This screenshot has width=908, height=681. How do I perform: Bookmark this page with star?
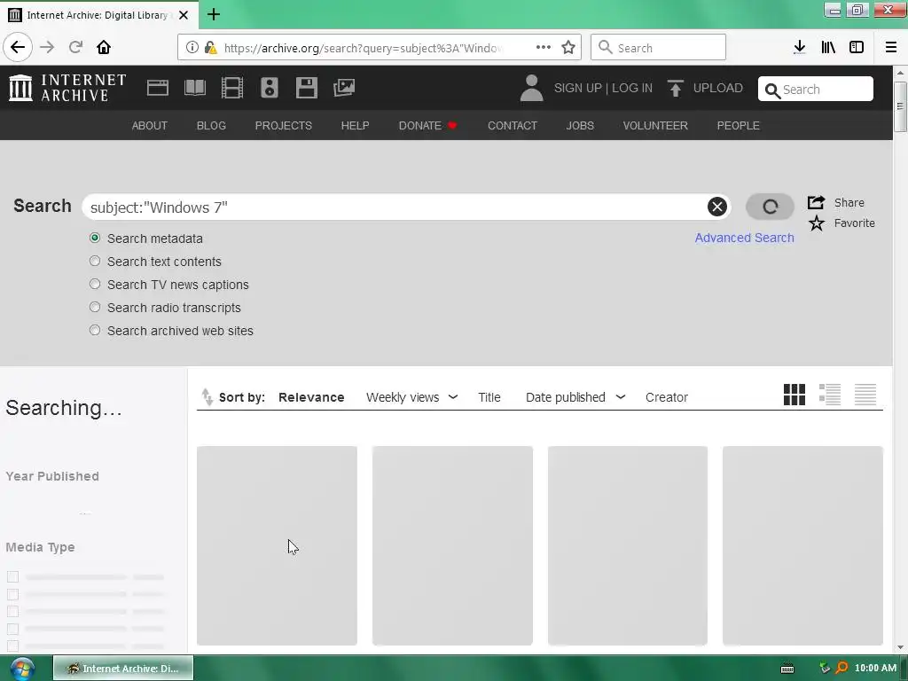(x=568, y=47)
